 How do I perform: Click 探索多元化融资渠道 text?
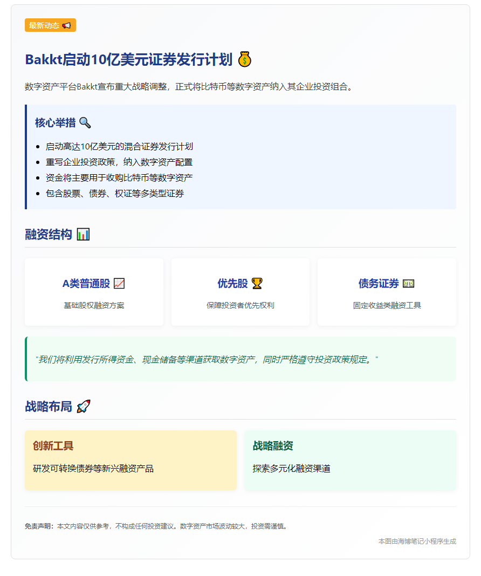pos(292,468)
